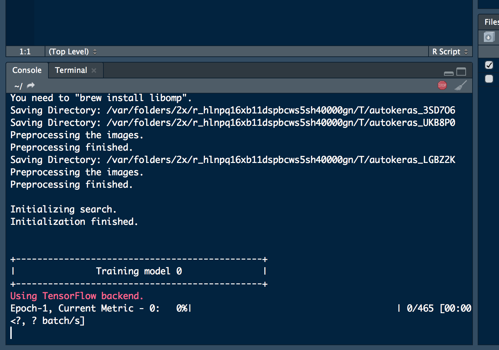This screenshot has width=499, height=350.
Task: Switch to the Console tab
Action: [x=27, y=70]
